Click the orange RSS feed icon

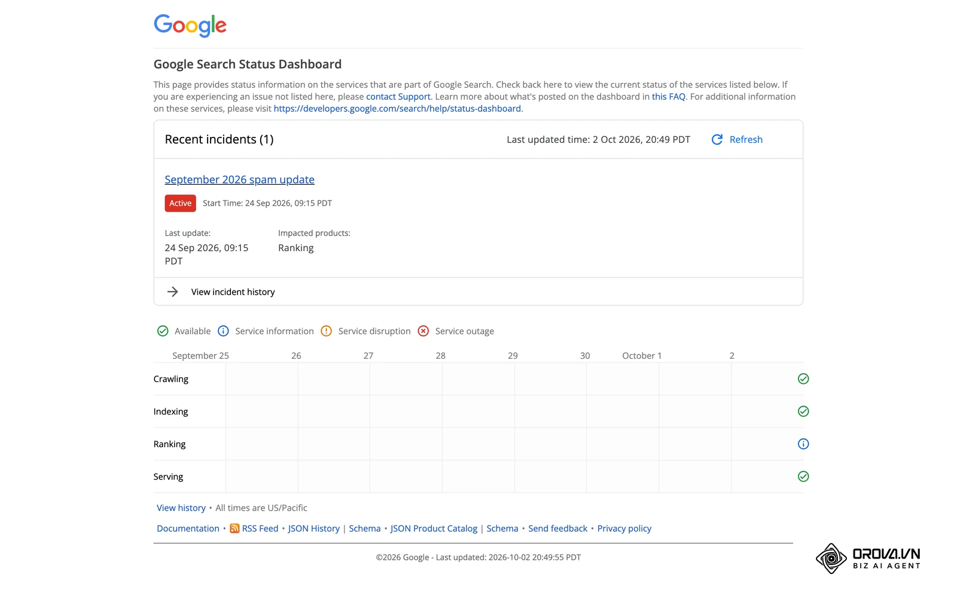(234, 529)
